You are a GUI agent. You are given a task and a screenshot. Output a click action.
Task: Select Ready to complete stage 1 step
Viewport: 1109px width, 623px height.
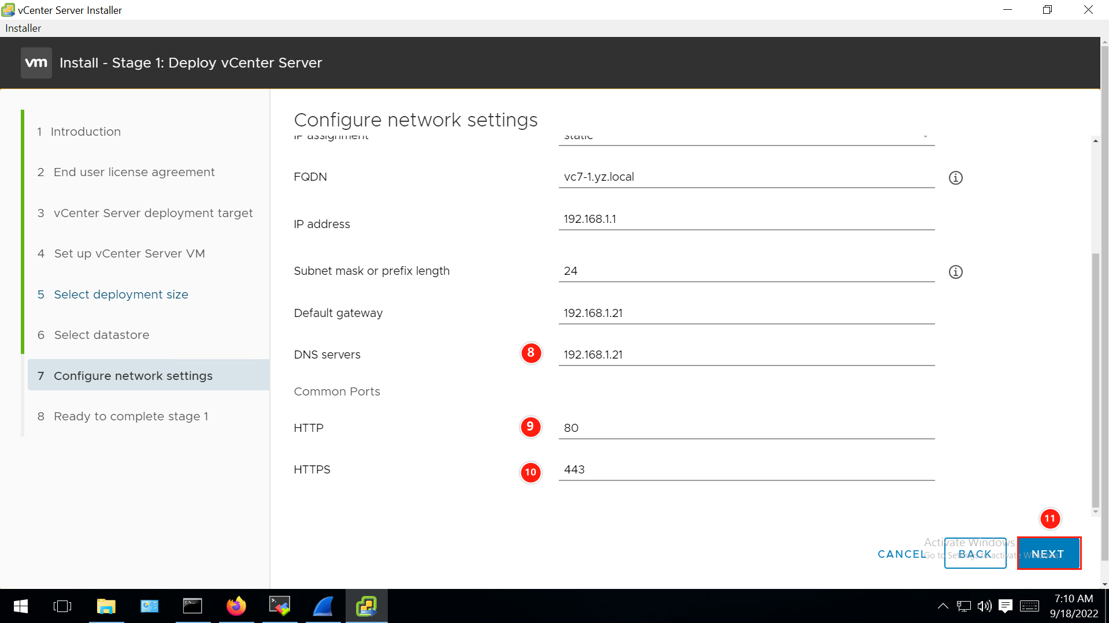pos(123,416)
